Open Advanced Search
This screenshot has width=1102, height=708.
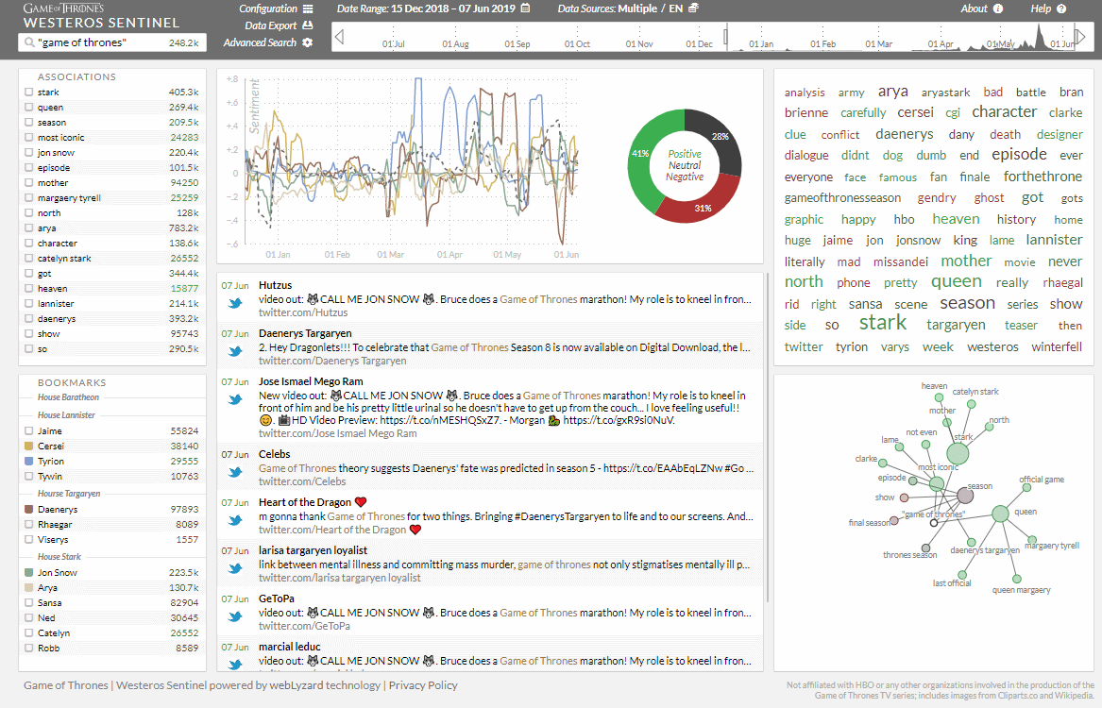pos(260,42)
